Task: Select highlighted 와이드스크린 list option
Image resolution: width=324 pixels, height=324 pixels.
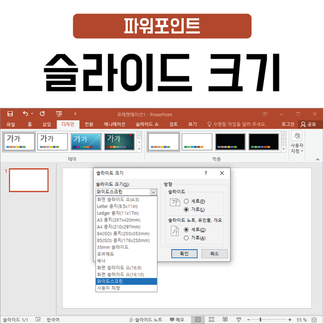Action: pyautogui.click(x=126, y=281)
